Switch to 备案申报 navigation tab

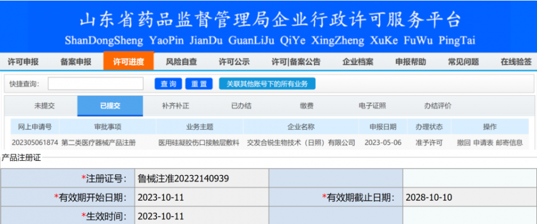(76, 62)
